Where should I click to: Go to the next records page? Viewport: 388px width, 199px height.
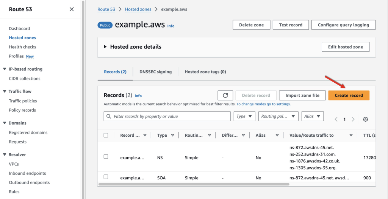pyautogui.click(x=353, y=119)
